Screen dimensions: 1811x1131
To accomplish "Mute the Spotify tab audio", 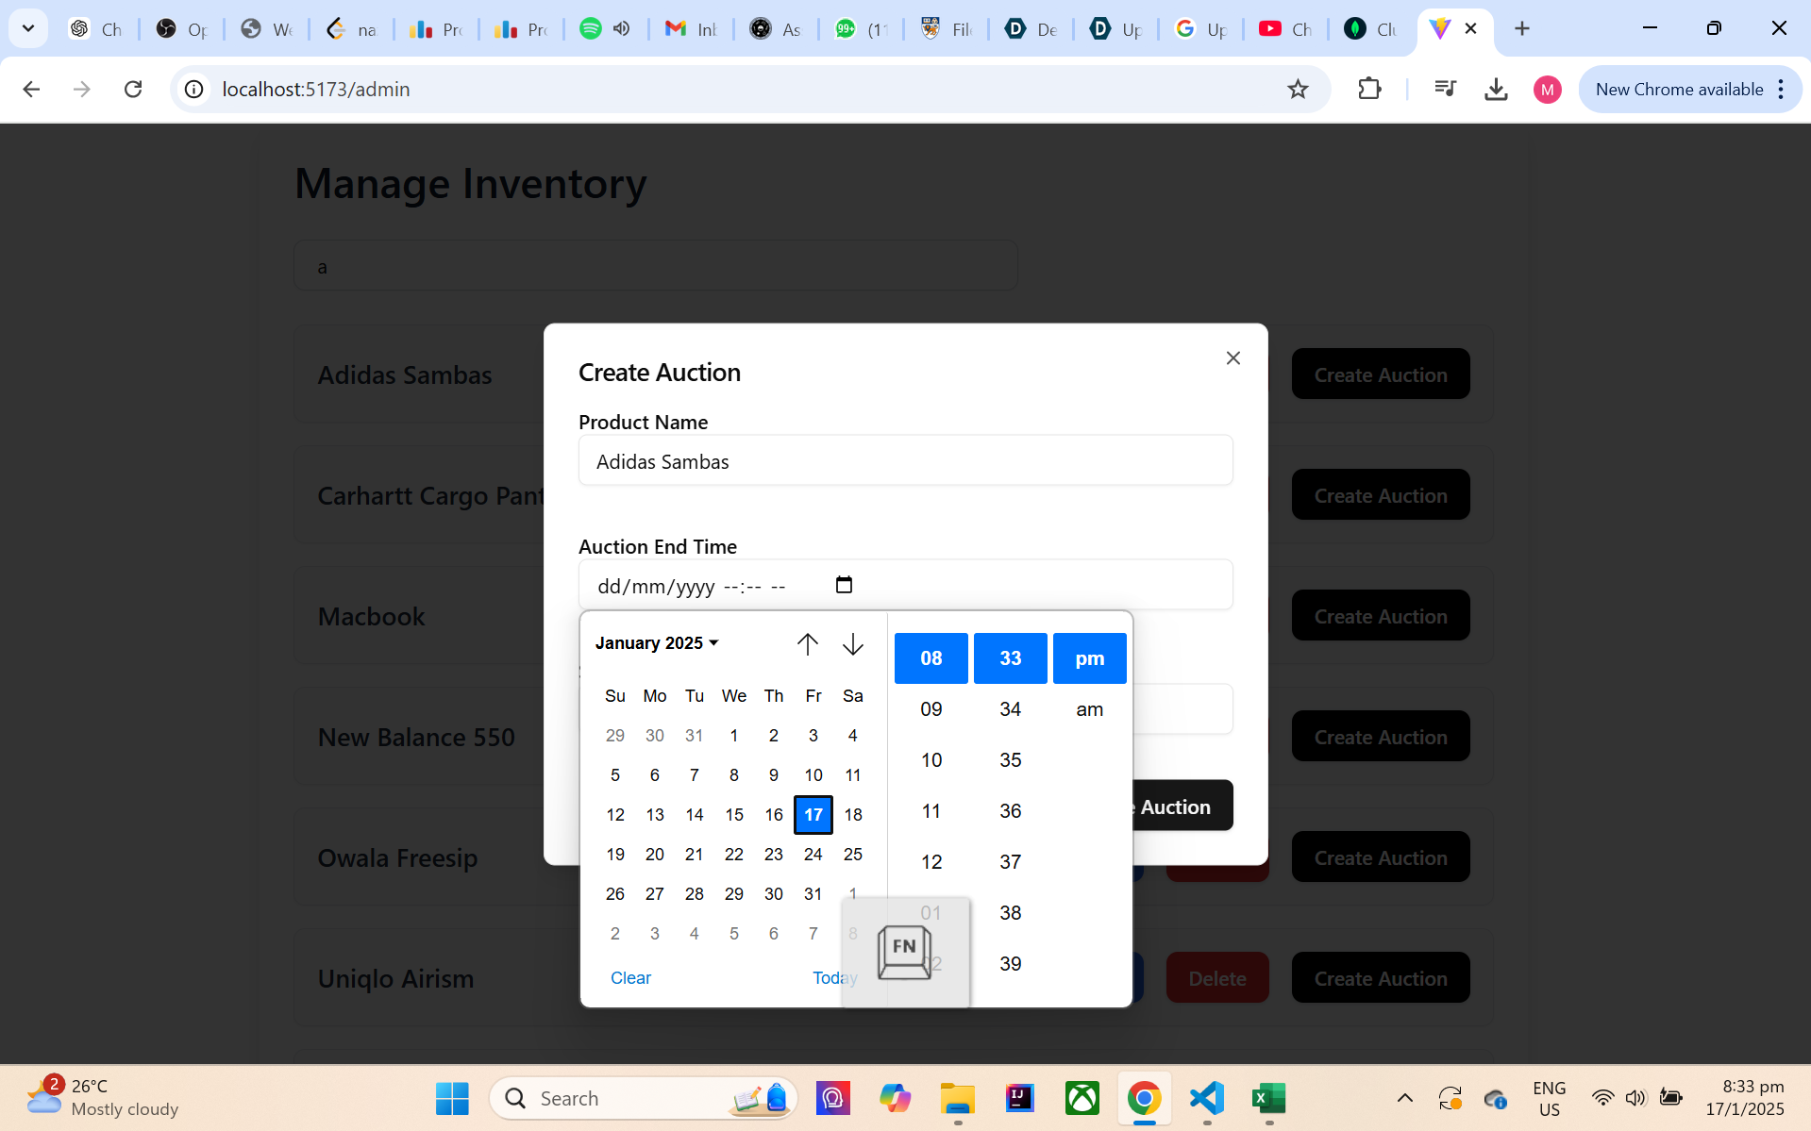I will click(x=621, y=29).
